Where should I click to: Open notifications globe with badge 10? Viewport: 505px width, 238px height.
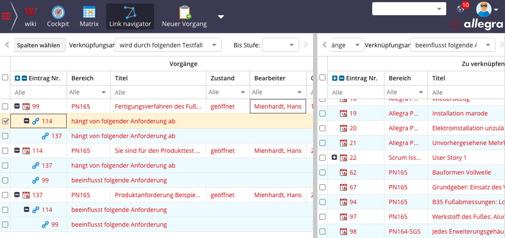coord(461,8)
